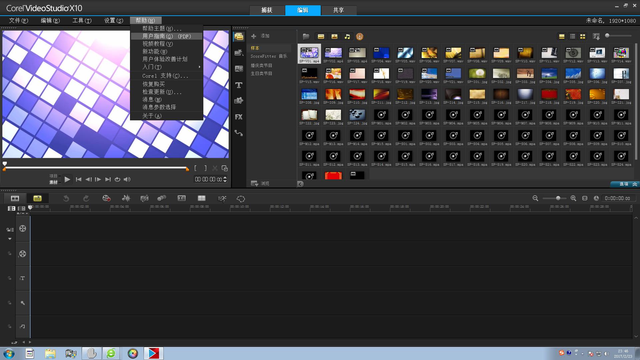
Task: Open the Subtitle Editor
Action: tap(182, 198)
